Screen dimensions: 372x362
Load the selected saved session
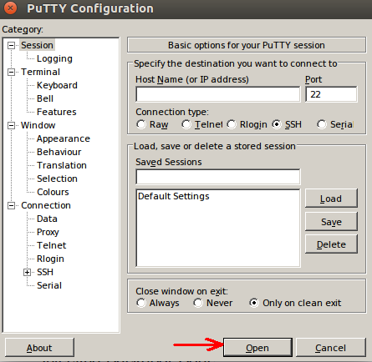tap(331, 199)
